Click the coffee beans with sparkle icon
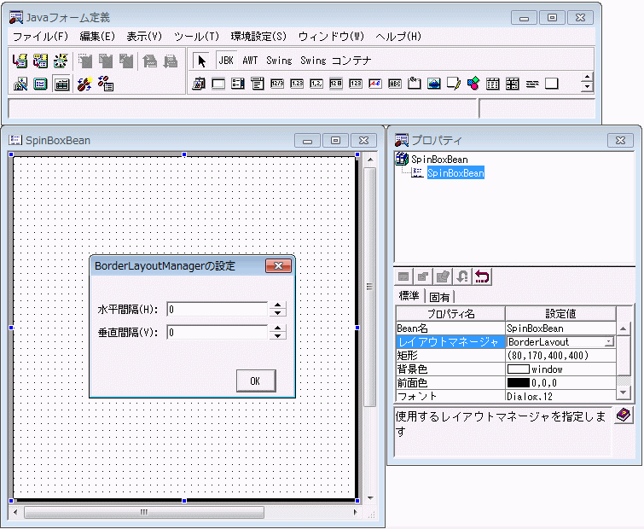This screenshot has width=644, height=529. [84, 84]
